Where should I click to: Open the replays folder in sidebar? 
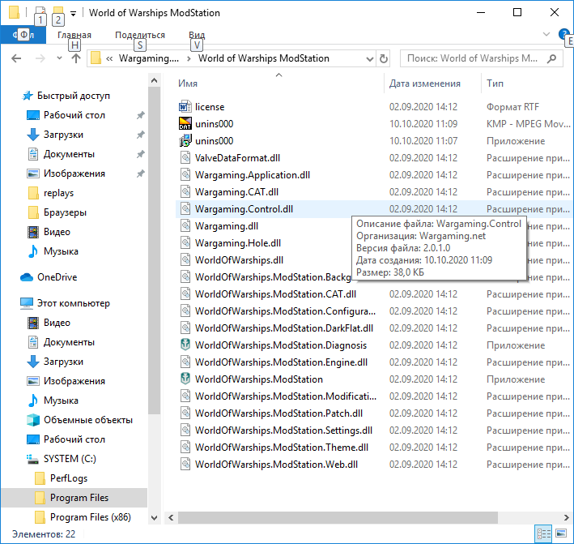[58, 193]
